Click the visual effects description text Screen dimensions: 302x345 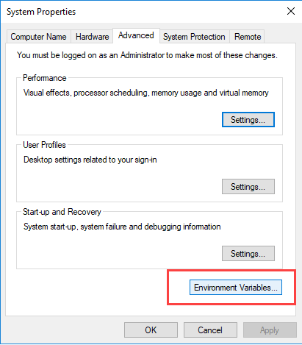click(x=146, y=93)
